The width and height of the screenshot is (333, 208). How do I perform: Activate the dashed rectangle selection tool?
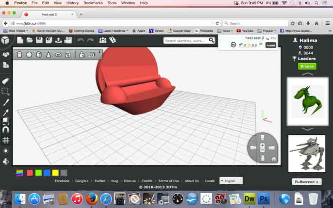[x=5, y=91]
